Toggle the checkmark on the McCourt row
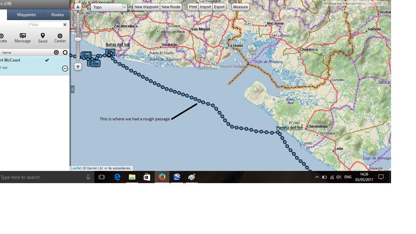Image resolution: width=416 pixels, height=234 pixels. tap(47, 60)
